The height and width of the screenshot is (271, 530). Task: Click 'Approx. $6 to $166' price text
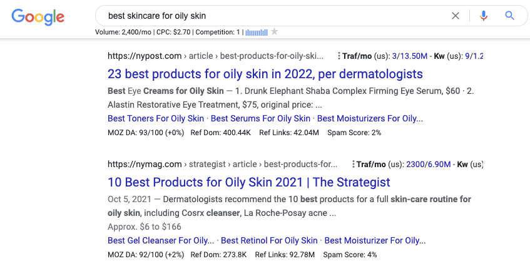(145, 227)
